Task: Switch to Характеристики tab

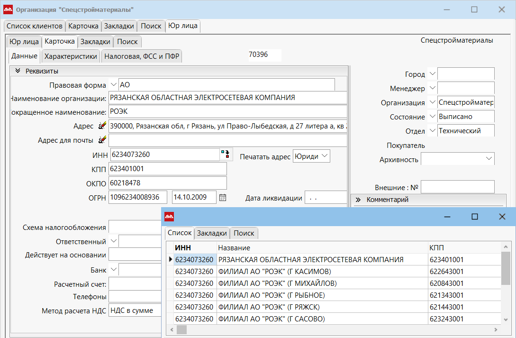Action: pos(71,56)
